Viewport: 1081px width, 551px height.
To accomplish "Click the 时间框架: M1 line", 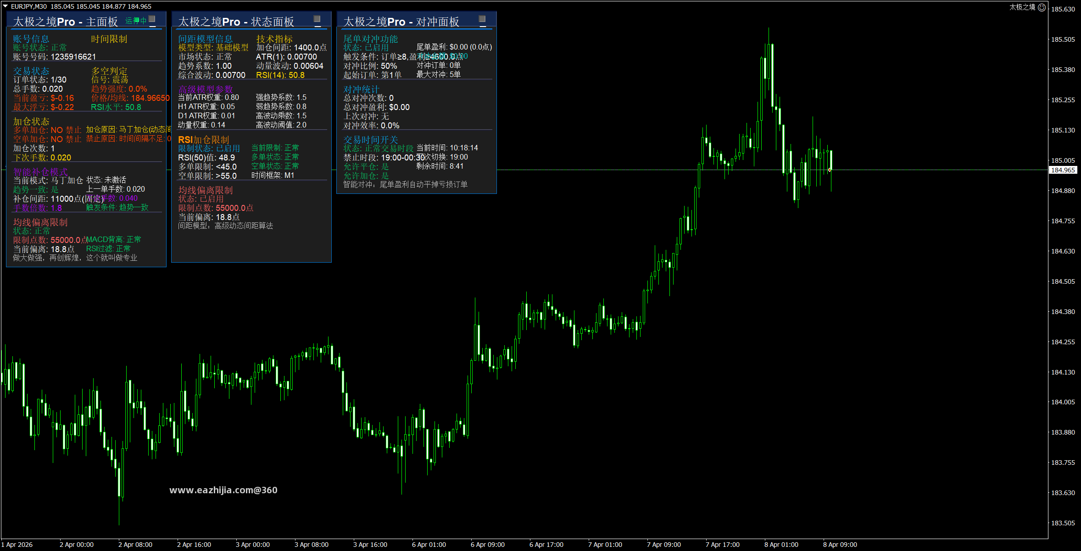I will (273, 175).
